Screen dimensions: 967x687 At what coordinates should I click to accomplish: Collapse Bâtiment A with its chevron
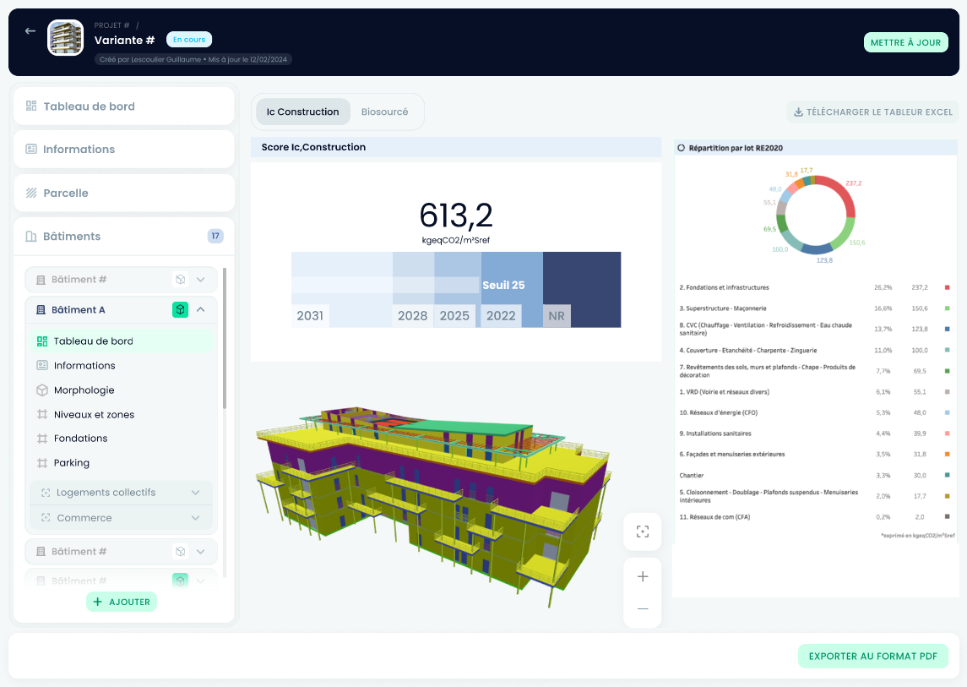coord(200,309)
